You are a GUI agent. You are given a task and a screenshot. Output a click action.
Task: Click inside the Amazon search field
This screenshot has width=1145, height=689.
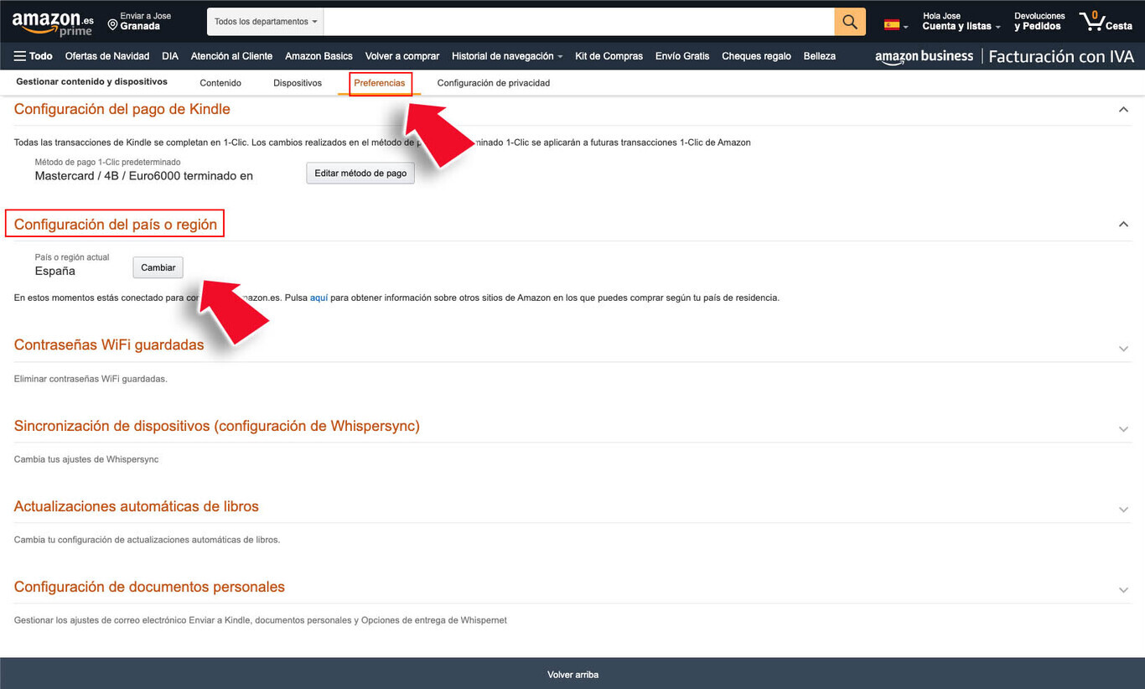tap(578, 22)
